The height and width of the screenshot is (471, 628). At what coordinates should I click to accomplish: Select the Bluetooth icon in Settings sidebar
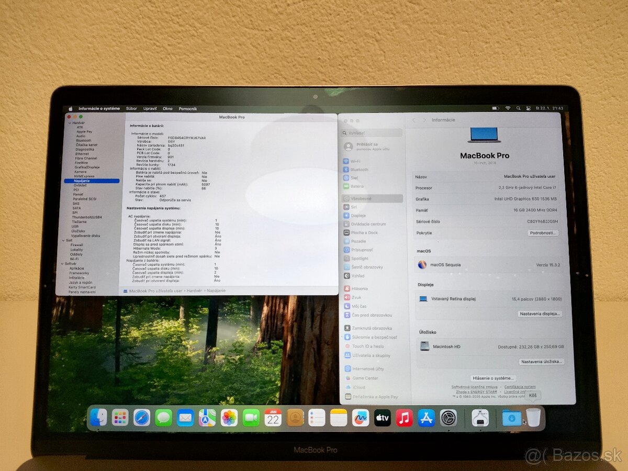[345, 170]
